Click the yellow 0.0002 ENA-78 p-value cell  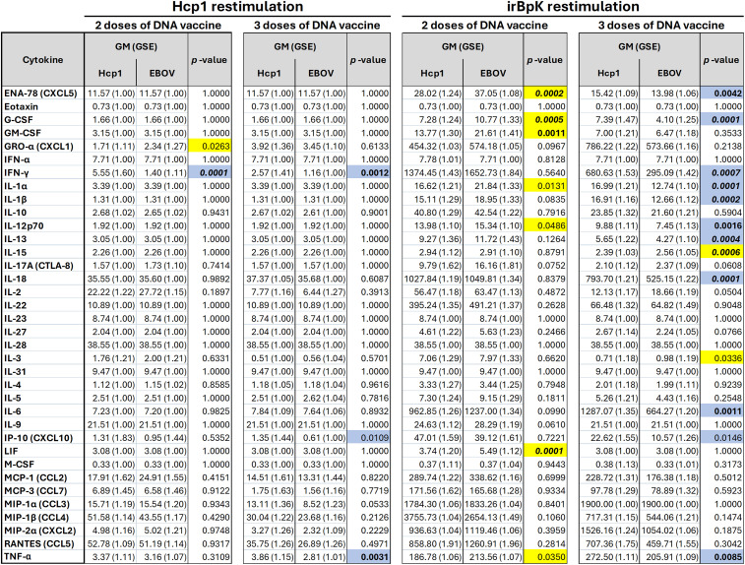(x=545, y=94)
